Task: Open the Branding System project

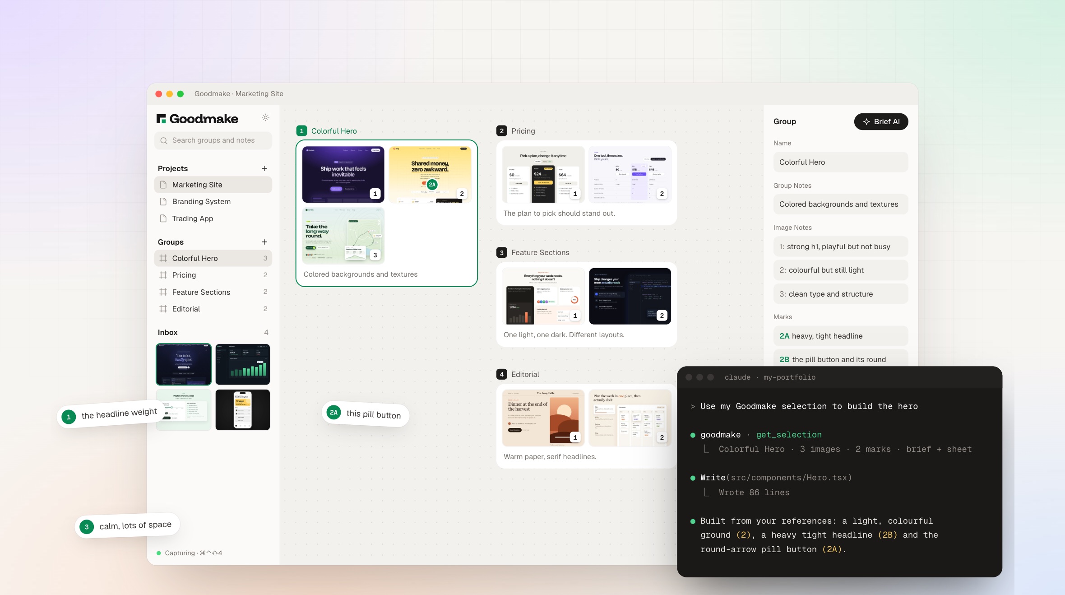Action: pyautogui.click(x=213, y=201)
